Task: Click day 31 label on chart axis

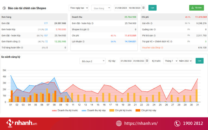Action: tap(197, 105)
